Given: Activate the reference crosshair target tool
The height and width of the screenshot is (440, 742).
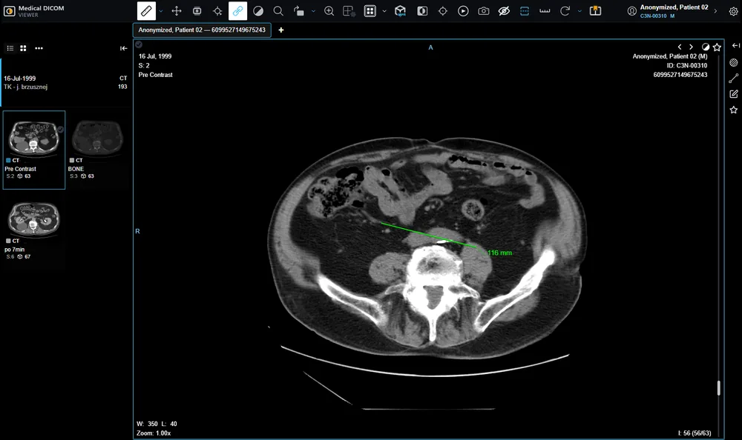Looking at the screenshot, I should point(442,11).
